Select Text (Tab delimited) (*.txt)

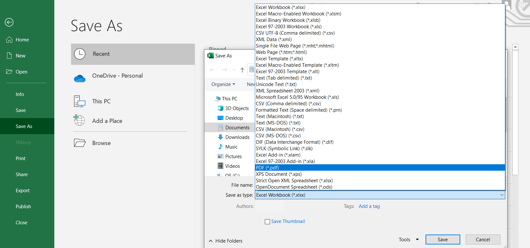pyautogui.click(x=380, y=78)
